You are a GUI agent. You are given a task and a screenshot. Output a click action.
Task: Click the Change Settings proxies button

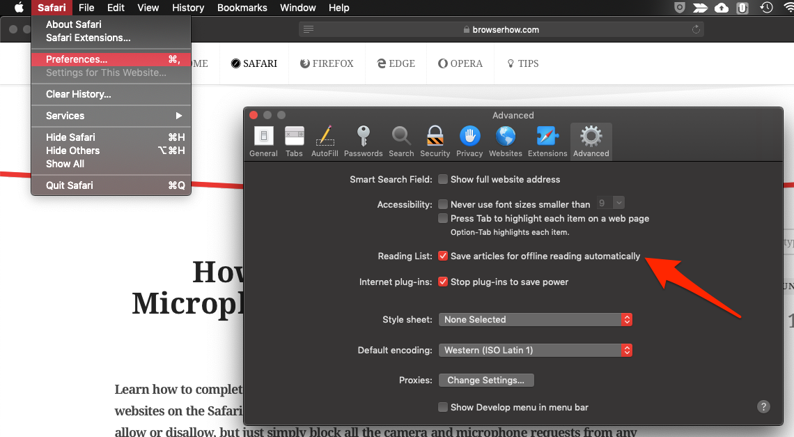[x=486, y=381]
